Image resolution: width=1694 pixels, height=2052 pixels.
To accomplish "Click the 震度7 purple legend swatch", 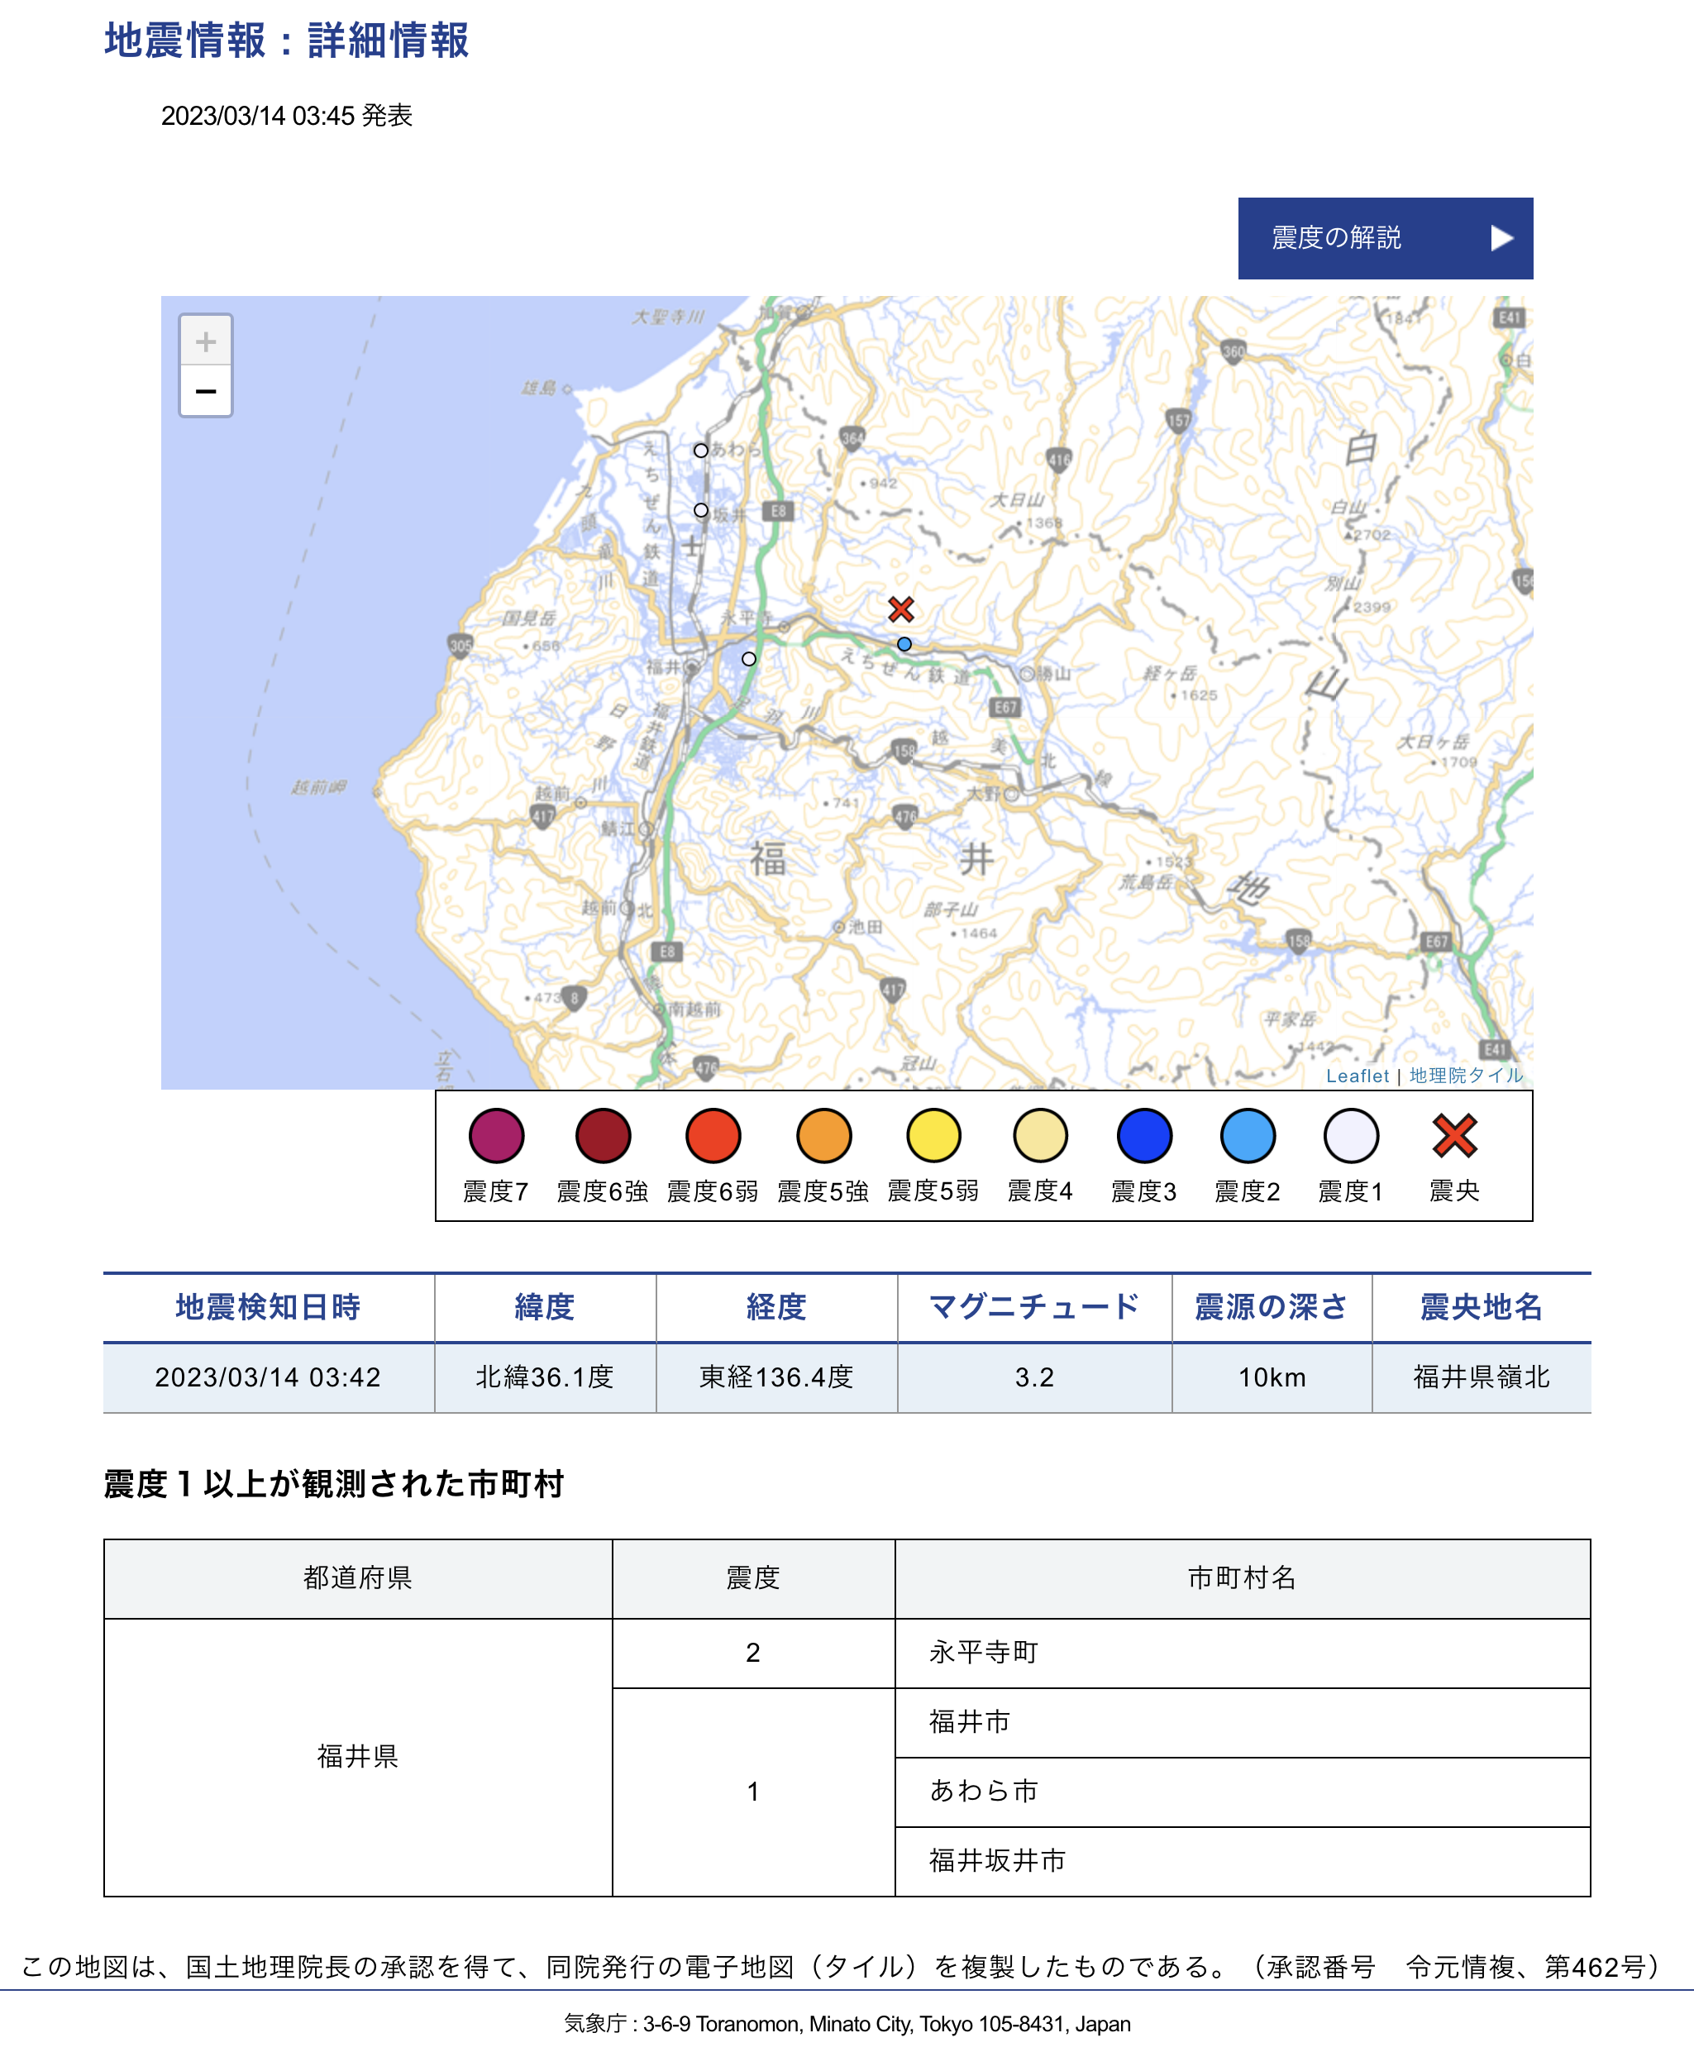I will pyautogui.click(x=496, y=1136).
